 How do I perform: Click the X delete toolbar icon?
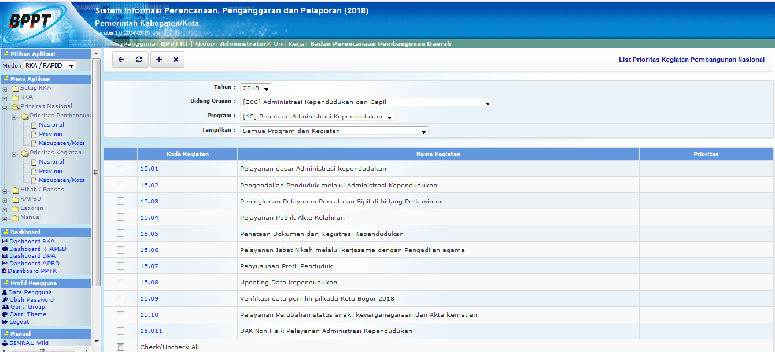click(x=176, y=60)
